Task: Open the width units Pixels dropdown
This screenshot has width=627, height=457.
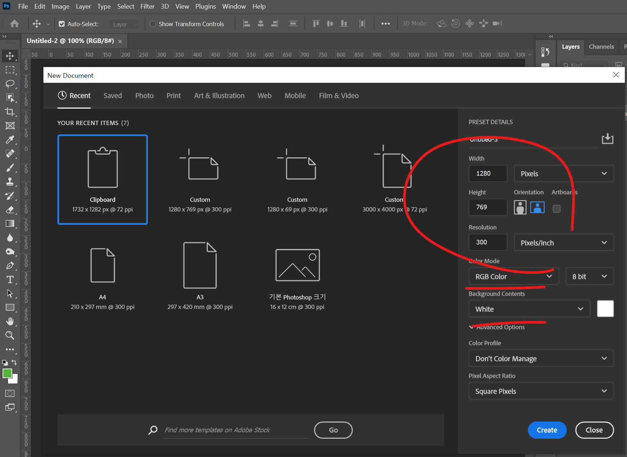Action: tap(563, 173)
